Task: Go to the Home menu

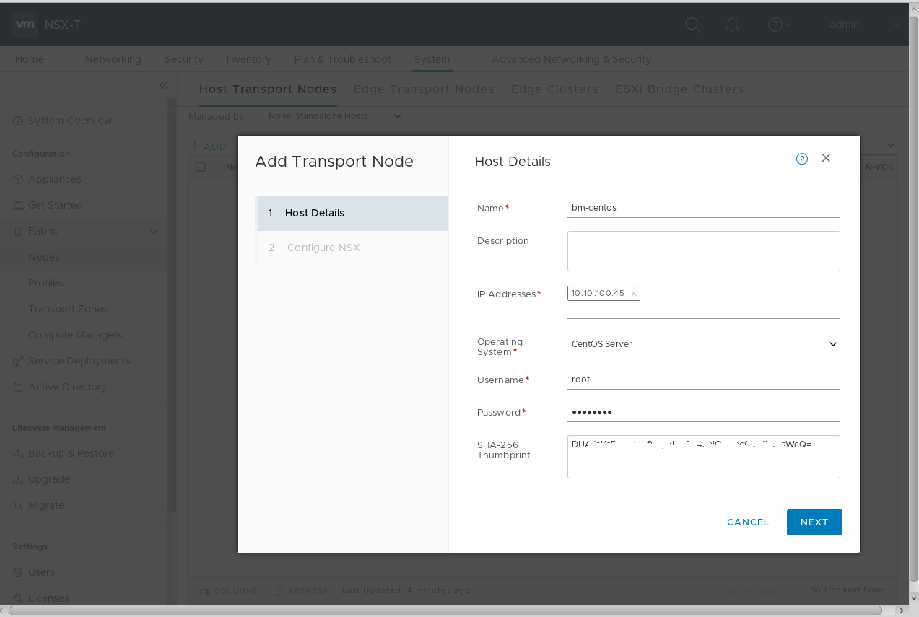Action: click(30, 59)
